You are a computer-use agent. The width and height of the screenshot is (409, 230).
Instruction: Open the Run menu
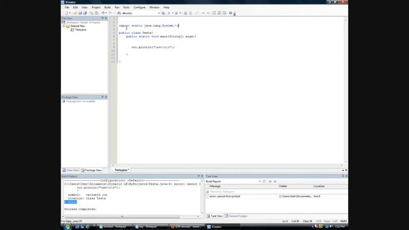point(117,7)
